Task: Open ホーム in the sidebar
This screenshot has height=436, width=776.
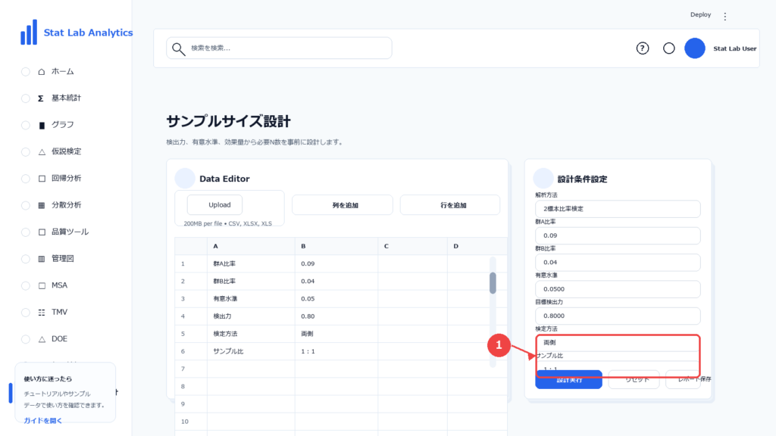Action: point(62,72)
